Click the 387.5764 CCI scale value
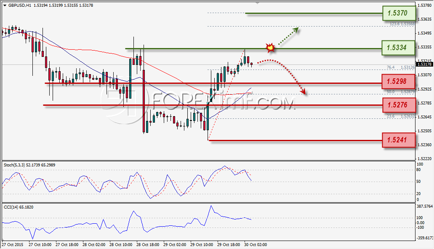This screenshot has height=249, width=434. (x=424, y=206)
